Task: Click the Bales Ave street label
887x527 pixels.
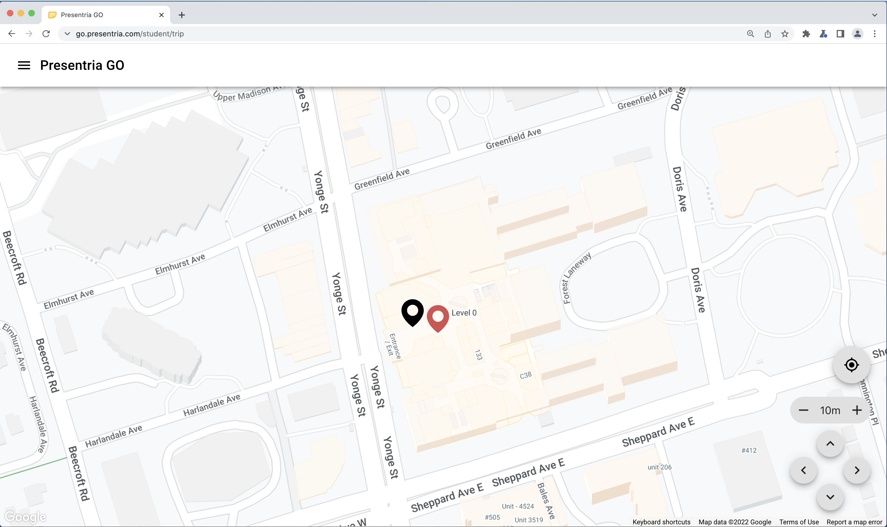Action: tap(546, 501)
